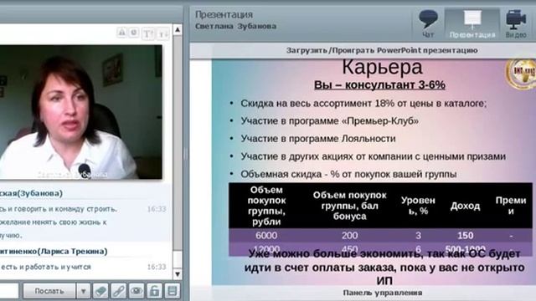This screenshot has height=301, width=536.
Task: Click table cell 200
Action: (x=350, y=236)
